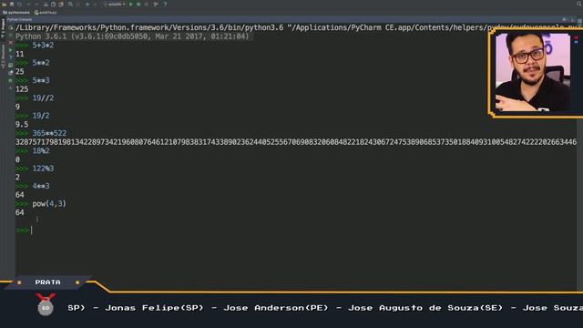The image size is (583, 328).
Task: Click the PRATA label on the banner
Action: point(47,282)
